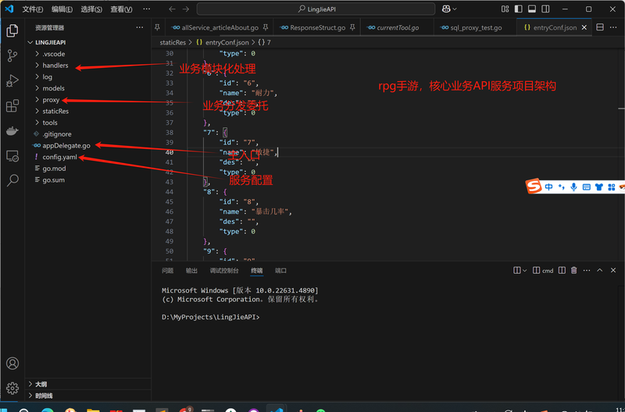Open the title bar overflow menu ellipsis
The height and width of the screenshot is (412, 625).
coord(146,9)
